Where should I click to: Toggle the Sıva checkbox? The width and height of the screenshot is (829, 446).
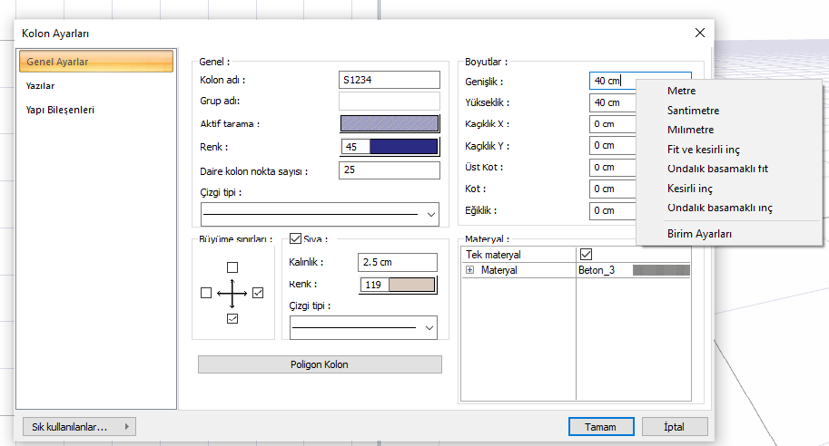[x=295, y=239]
